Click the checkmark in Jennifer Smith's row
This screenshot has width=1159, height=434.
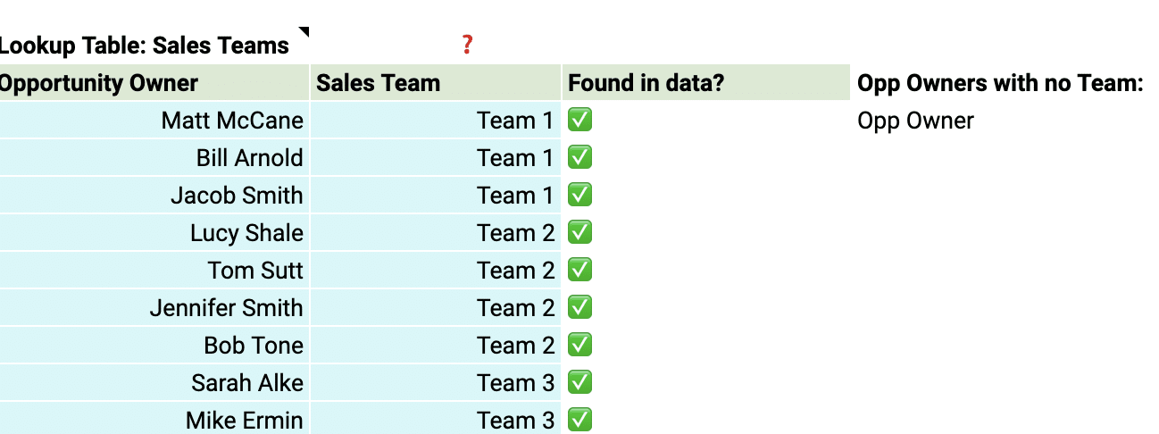point(579,307)
